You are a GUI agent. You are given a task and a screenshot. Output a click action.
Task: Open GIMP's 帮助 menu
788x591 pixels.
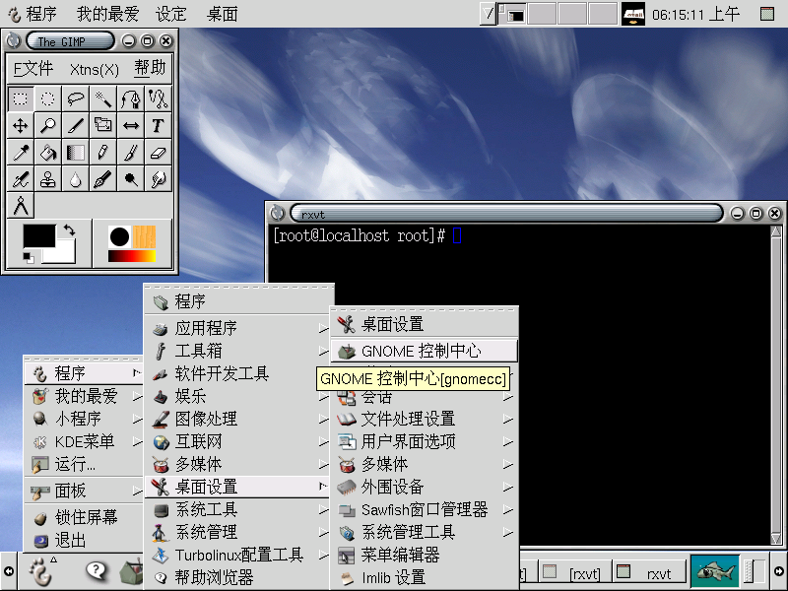(x=150, y=67)
